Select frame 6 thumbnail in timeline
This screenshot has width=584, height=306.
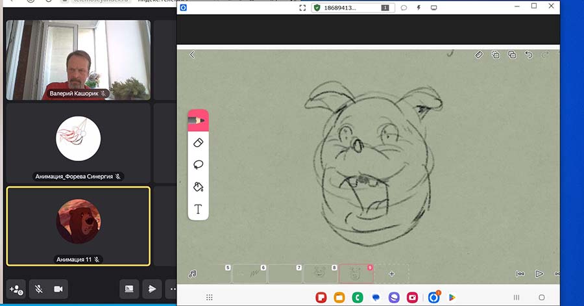click(x=250, y=274)
